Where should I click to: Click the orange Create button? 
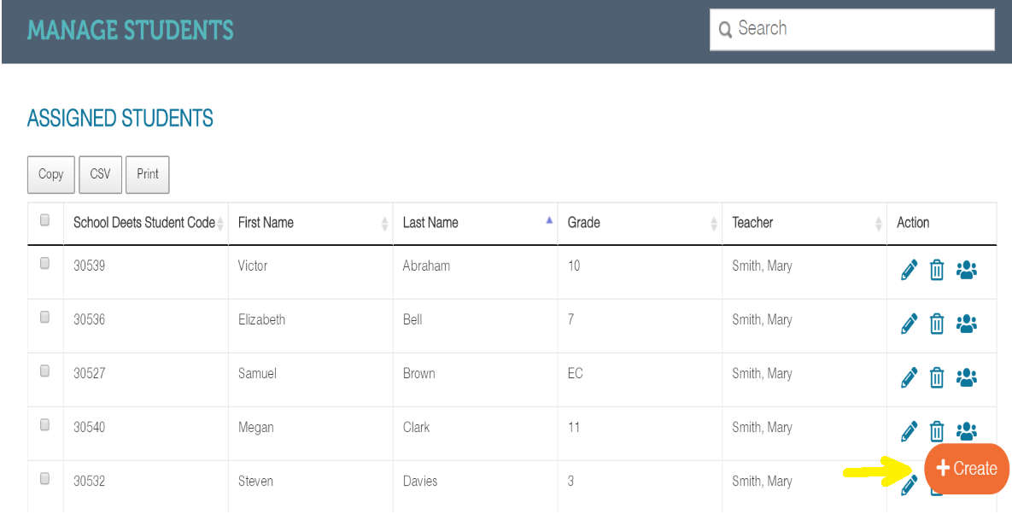point(967,468)
